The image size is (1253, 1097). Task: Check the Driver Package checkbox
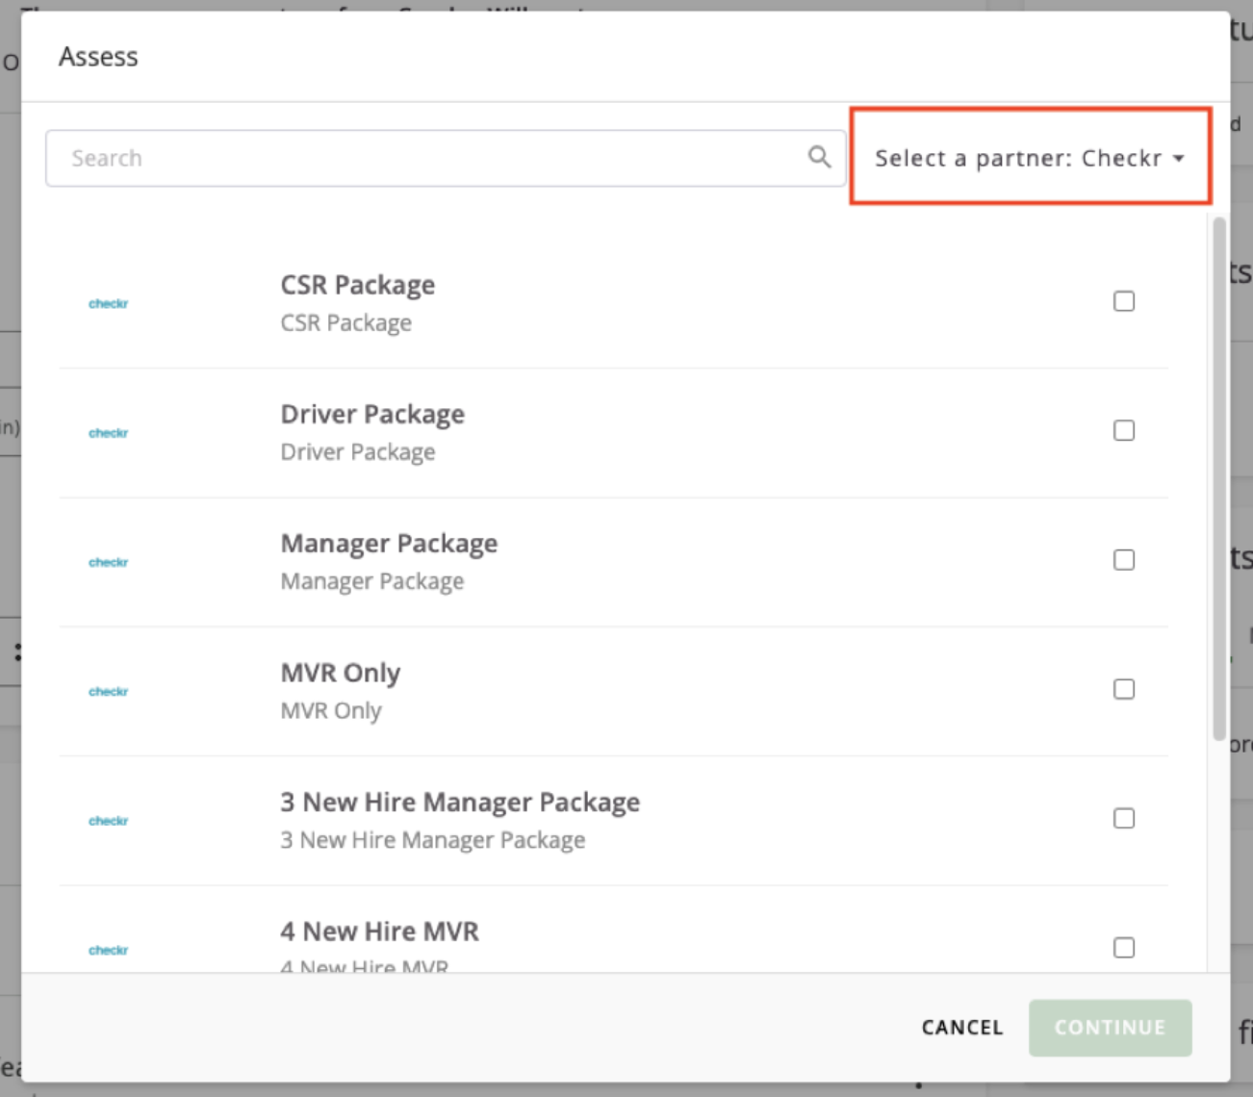[1124, 430]
